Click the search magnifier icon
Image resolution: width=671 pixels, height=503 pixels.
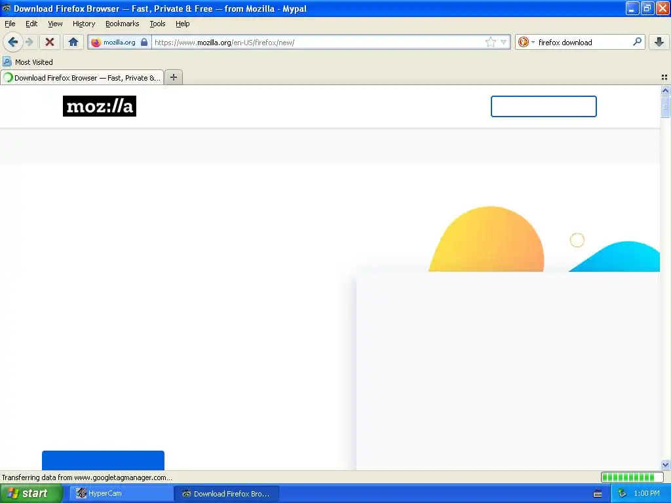pos(637,41)
